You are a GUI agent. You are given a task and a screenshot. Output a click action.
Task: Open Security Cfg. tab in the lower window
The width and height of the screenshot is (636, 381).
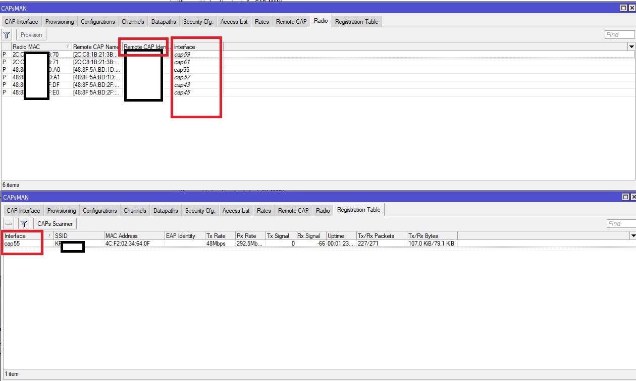tap(200, 211)
